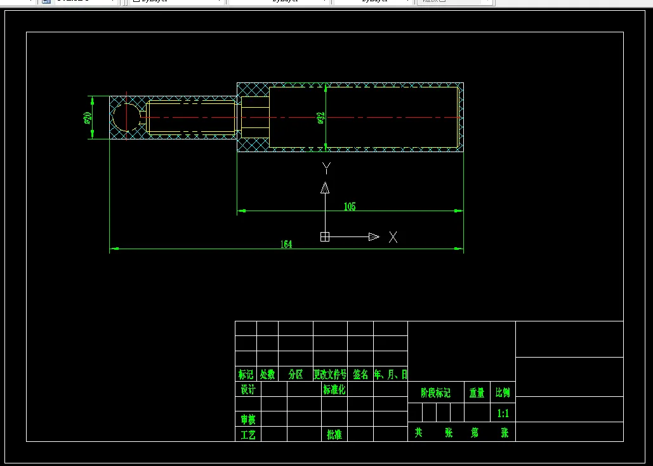Select the 105 length dimension text
The height and width of the screenshot is (466, 653).
coord(350,207)
